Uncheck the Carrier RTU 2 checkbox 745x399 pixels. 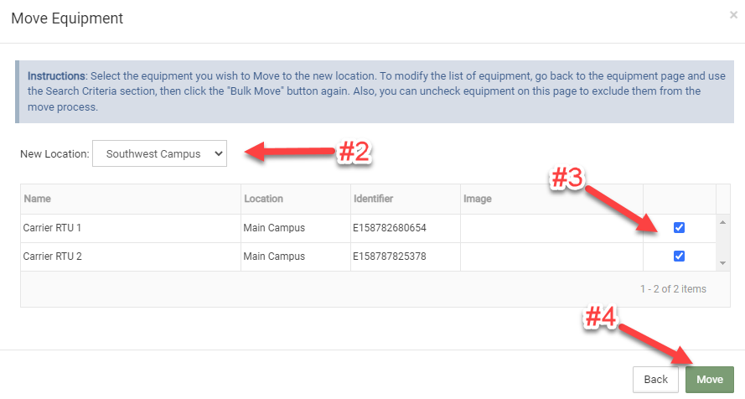(679, 256)
